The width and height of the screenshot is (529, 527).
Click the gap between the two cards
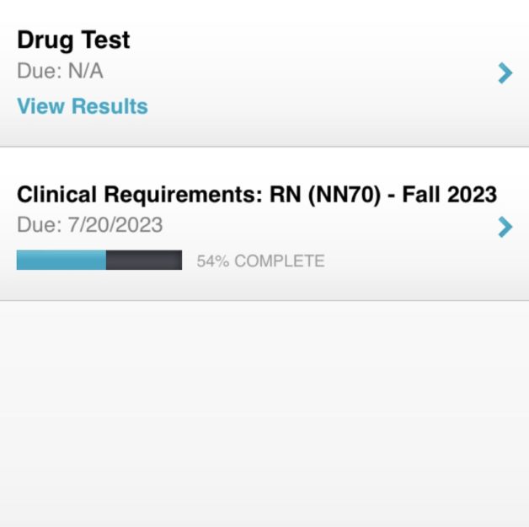coord(264,148)
